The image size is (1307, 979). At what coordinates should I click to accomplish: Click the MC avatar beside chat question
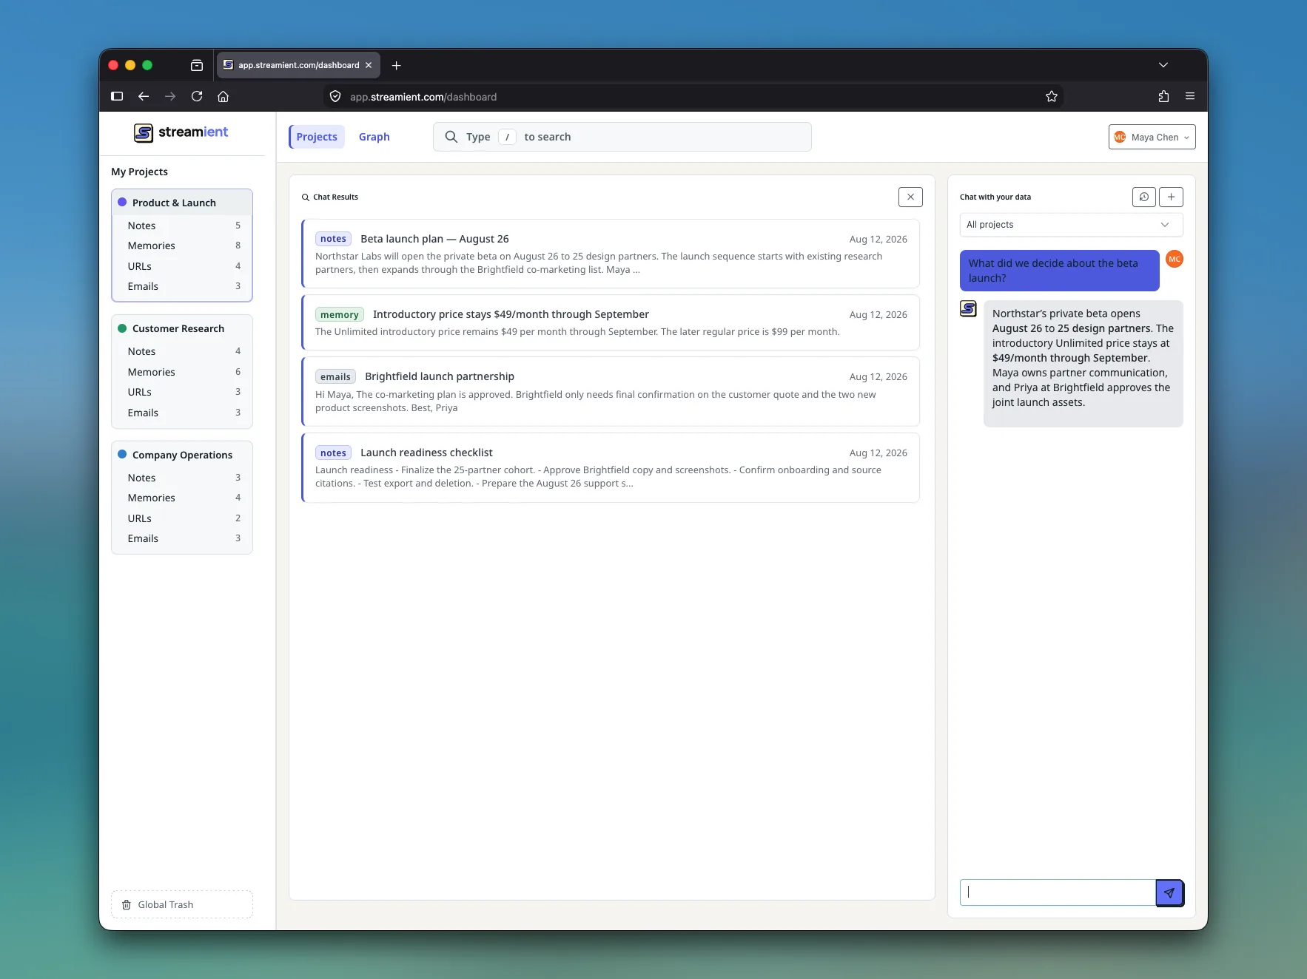1174,259
